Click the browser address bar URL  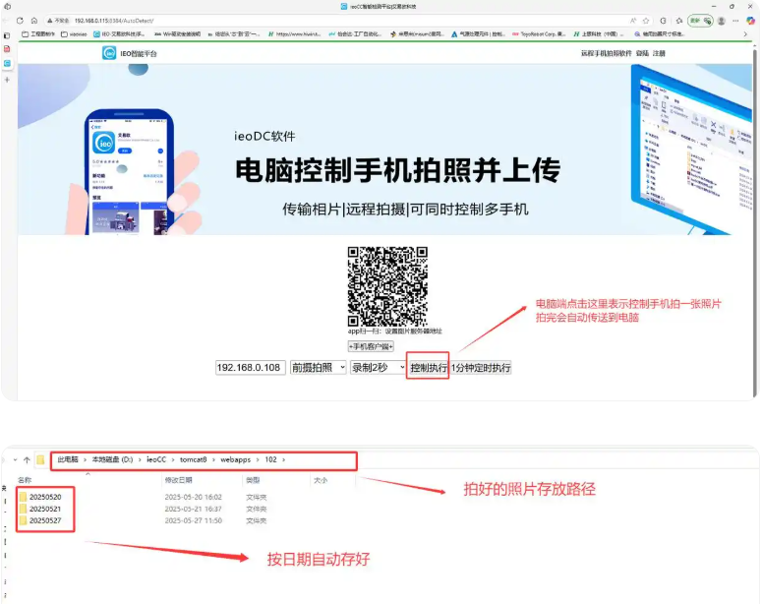pyautogui.click(x=114, y=21)
